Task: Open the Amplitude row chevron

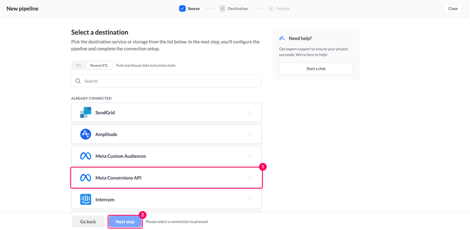Action: coord(249,134)
